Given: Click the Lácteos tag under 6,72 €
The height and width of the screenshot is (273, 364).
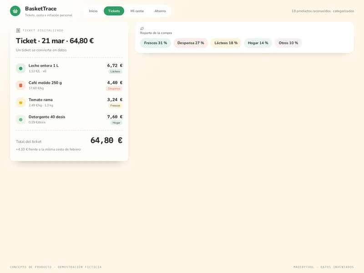Looking at the screenshot, I should pos(115,71).
